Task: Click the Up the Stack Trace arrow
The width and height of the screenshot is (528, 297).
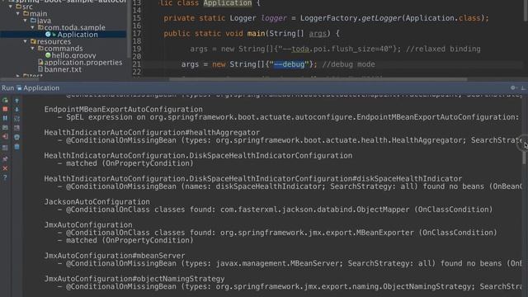Action: (16, 101)
